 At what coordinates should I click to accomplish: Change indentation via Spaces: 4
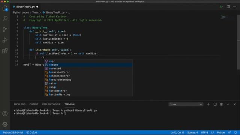192,132
